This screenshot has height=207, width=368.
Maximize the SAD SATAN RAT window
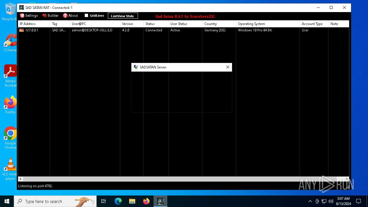331,7
